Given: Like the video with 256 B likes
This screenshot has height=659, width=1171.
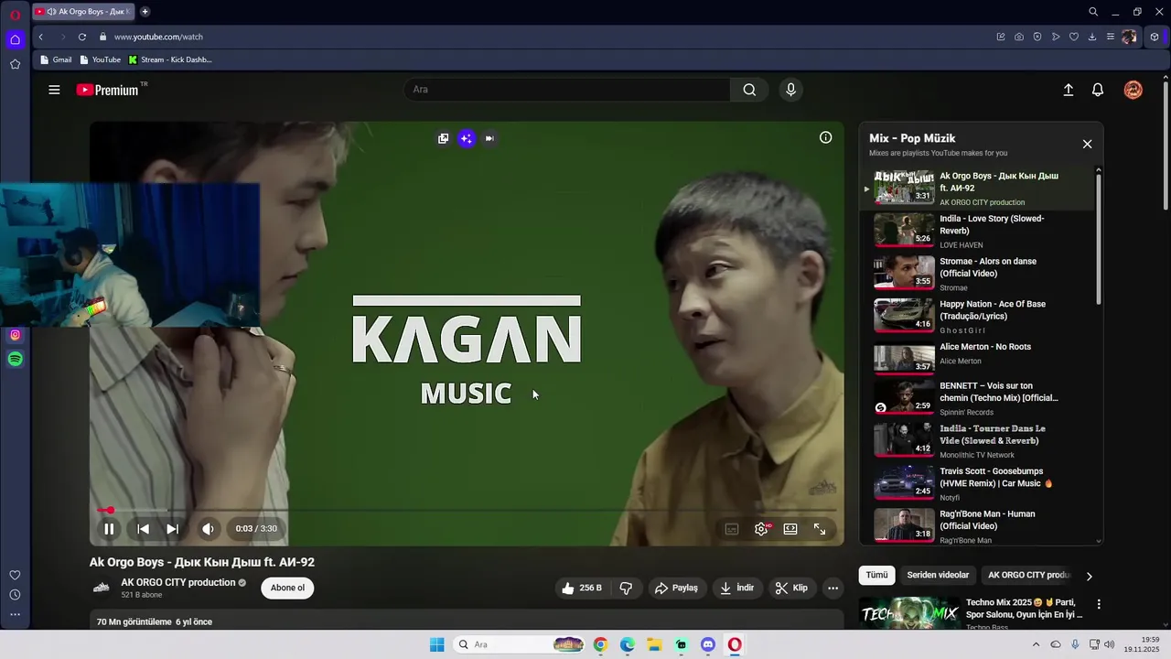Looking at the screenshot, I should click(x=582, y=588).
